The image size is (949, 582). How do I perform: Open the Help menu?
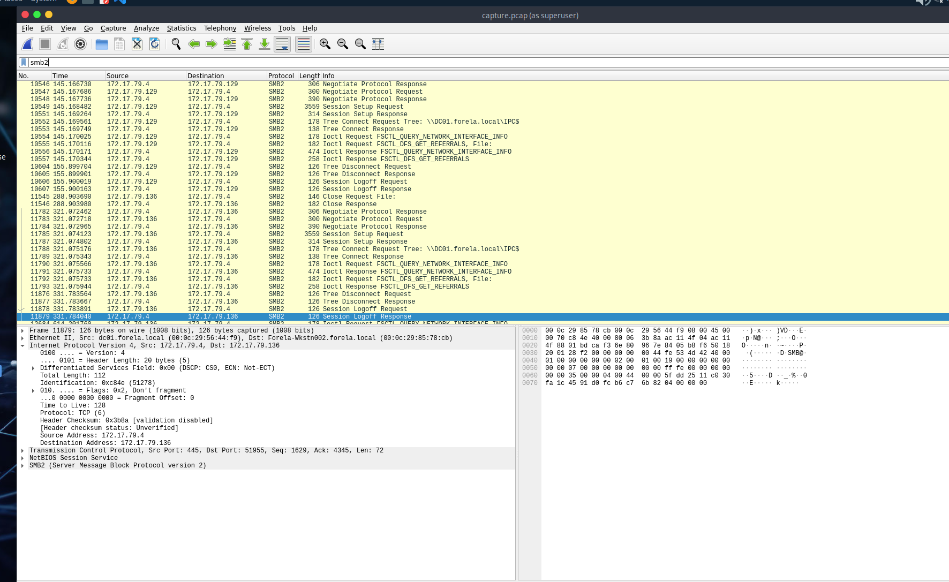point(310,28)
